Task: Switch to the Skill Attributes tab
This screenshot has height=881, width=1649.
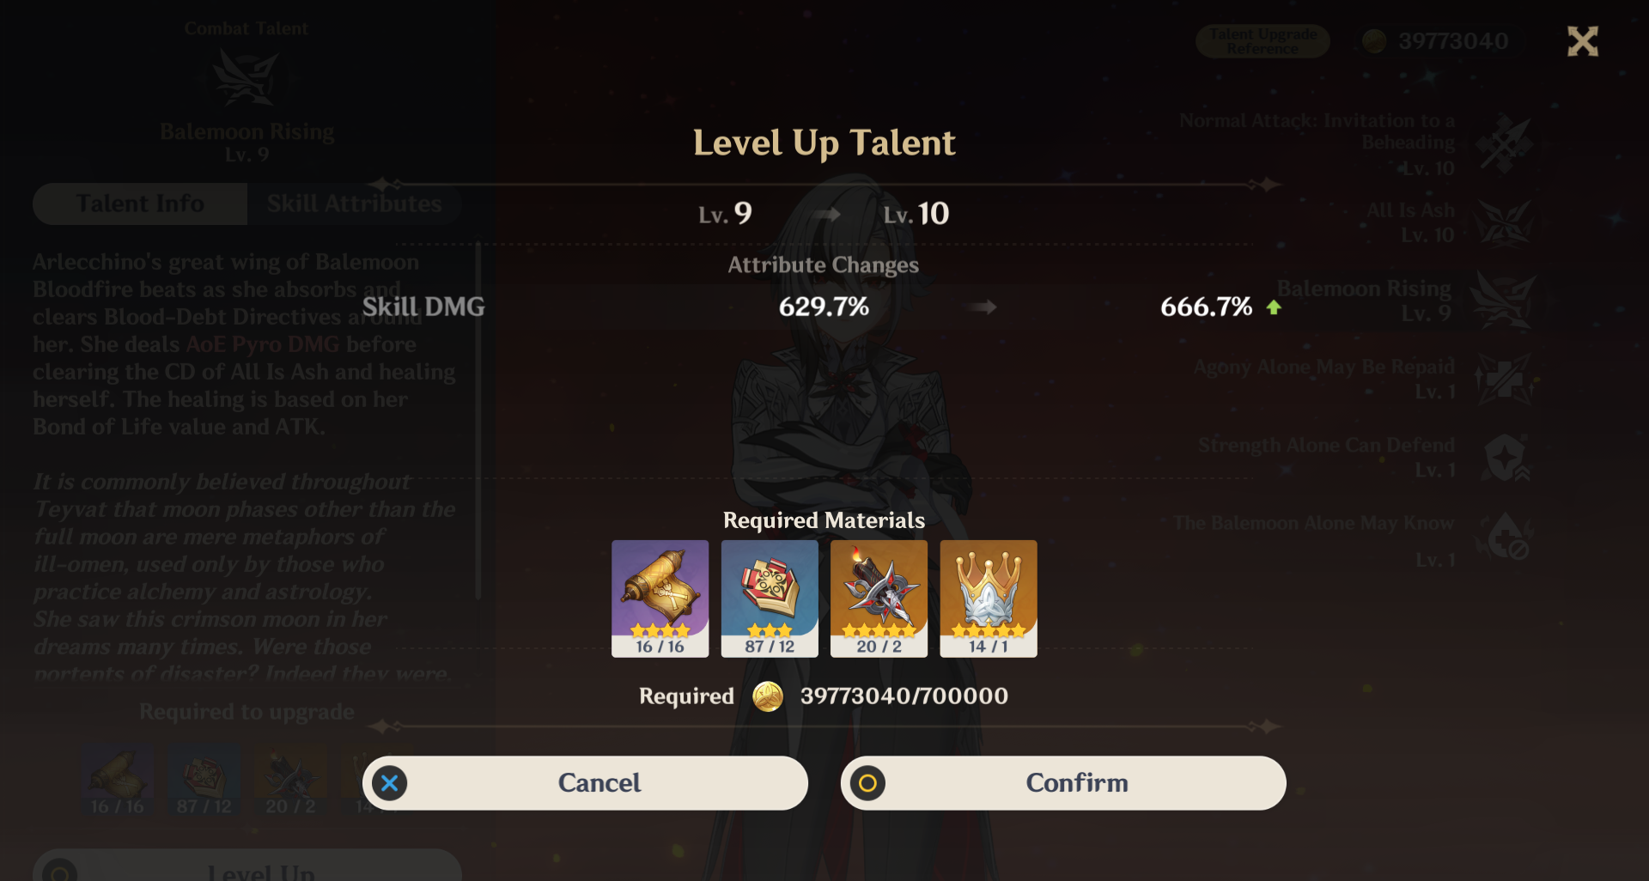Action: 354,204
